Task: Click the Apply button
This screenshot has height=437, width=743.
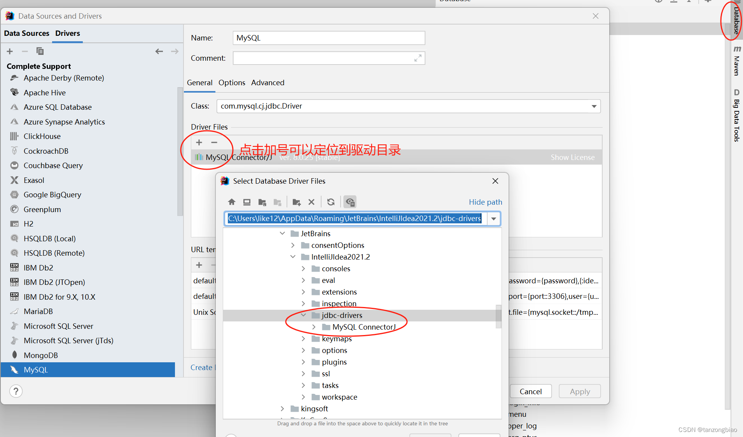Action: coord(580,391)
